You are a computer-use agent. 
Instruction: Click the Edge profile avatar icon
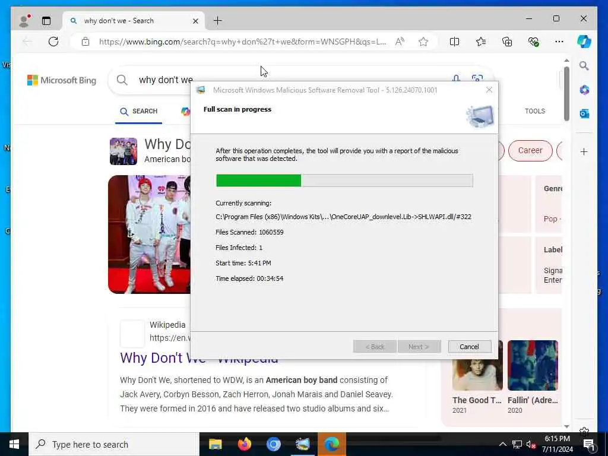click(x=24, y=21)
